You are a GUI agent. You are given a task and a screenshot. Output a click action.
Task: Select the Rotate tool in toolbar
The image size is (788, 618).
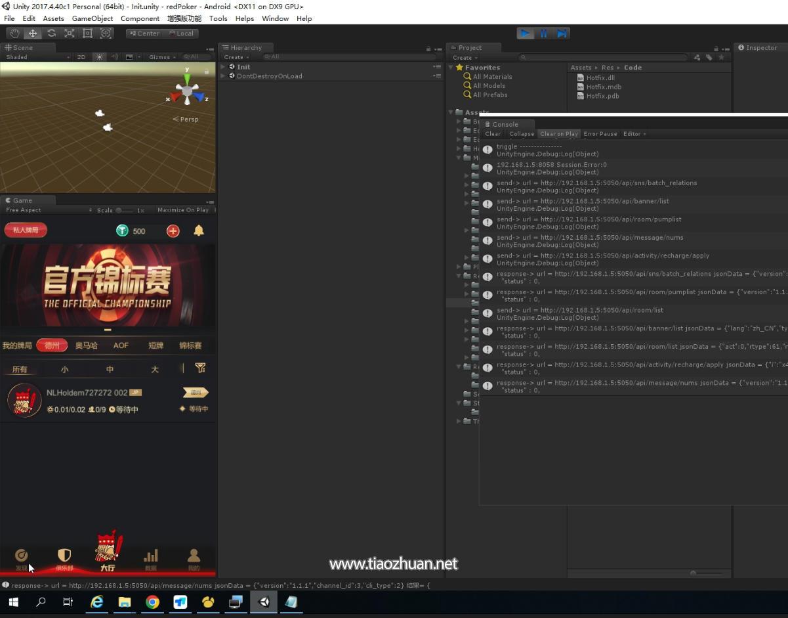click(51, 33)
